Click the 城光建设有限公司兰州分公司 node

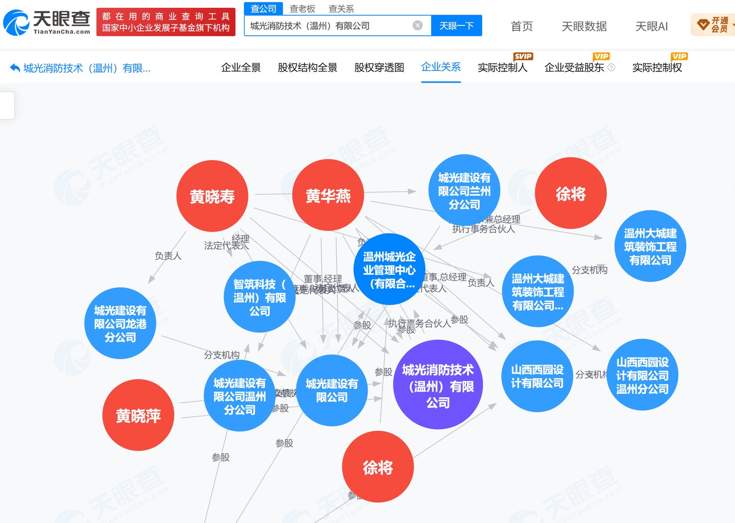click(464, 190)
